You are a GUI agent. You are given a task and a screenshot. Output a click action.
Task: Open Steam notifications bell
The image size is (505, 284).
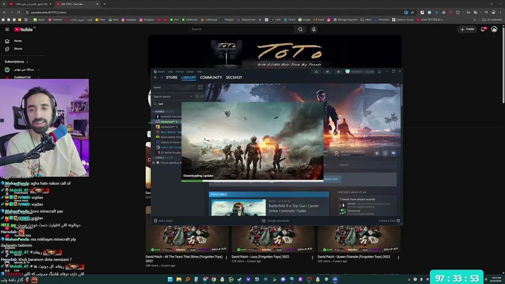click(338, 72)
